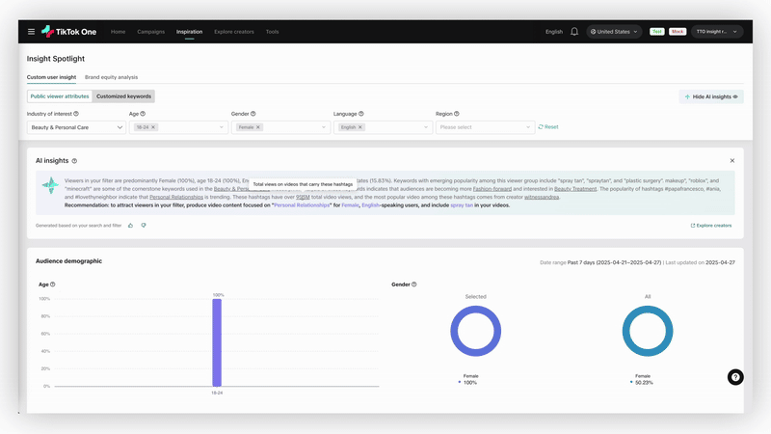Switch to Brand equity analysis tab
This screenshot has width=771, height=434.
(x=111, y=77)
